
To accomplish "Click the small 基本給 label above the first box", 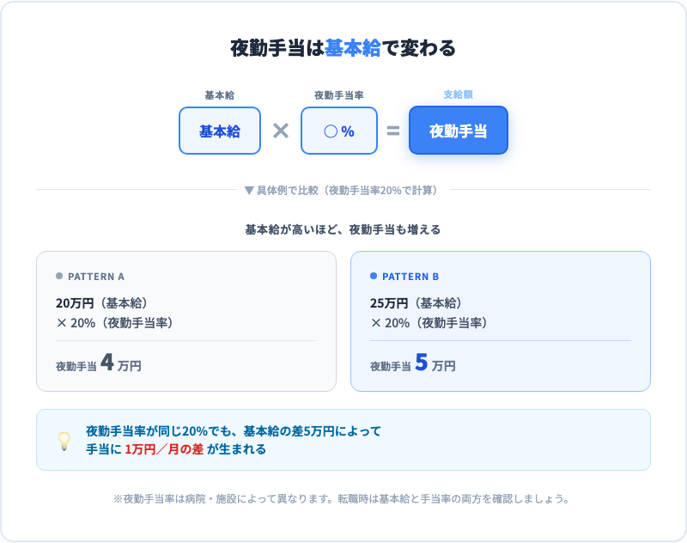I will 220,95.
